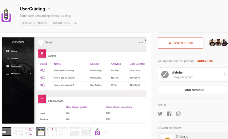View the last upvoter avatar
This screenshot has height=139, width=228.
[224, 43]
